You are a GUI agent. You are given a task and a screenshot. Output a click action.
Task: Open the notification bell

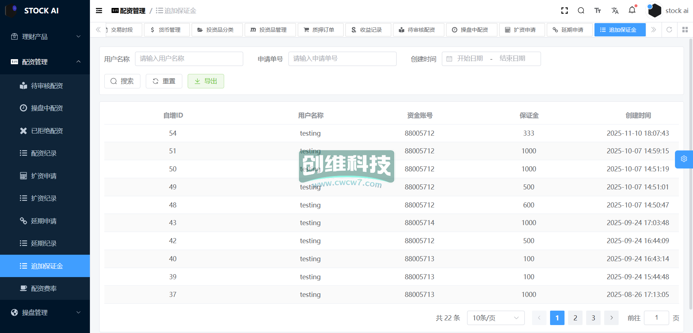632,10
